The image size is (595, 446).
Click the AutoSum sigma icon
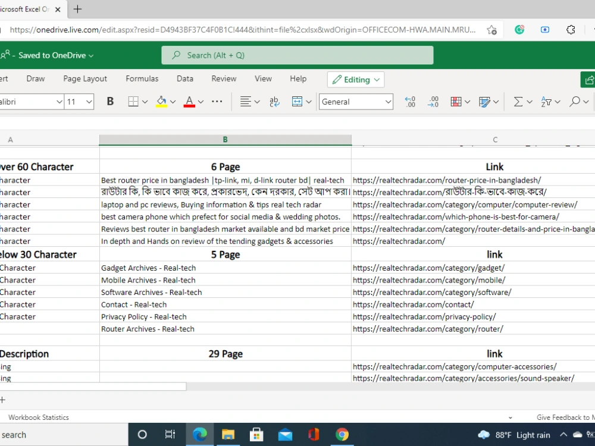click(x=518, y=102)
